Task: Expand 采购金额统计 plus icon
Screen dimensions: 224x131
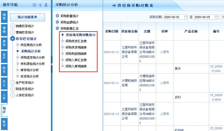Action: click(x=57, y=22)
